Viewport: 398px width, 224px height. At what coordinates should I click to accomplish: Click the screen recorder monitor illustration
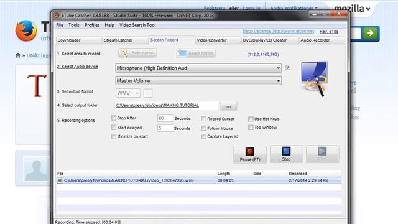(x=314, y=79)
